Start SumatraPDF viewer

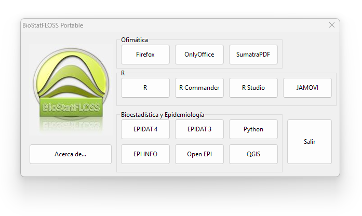tap(253, 55)
